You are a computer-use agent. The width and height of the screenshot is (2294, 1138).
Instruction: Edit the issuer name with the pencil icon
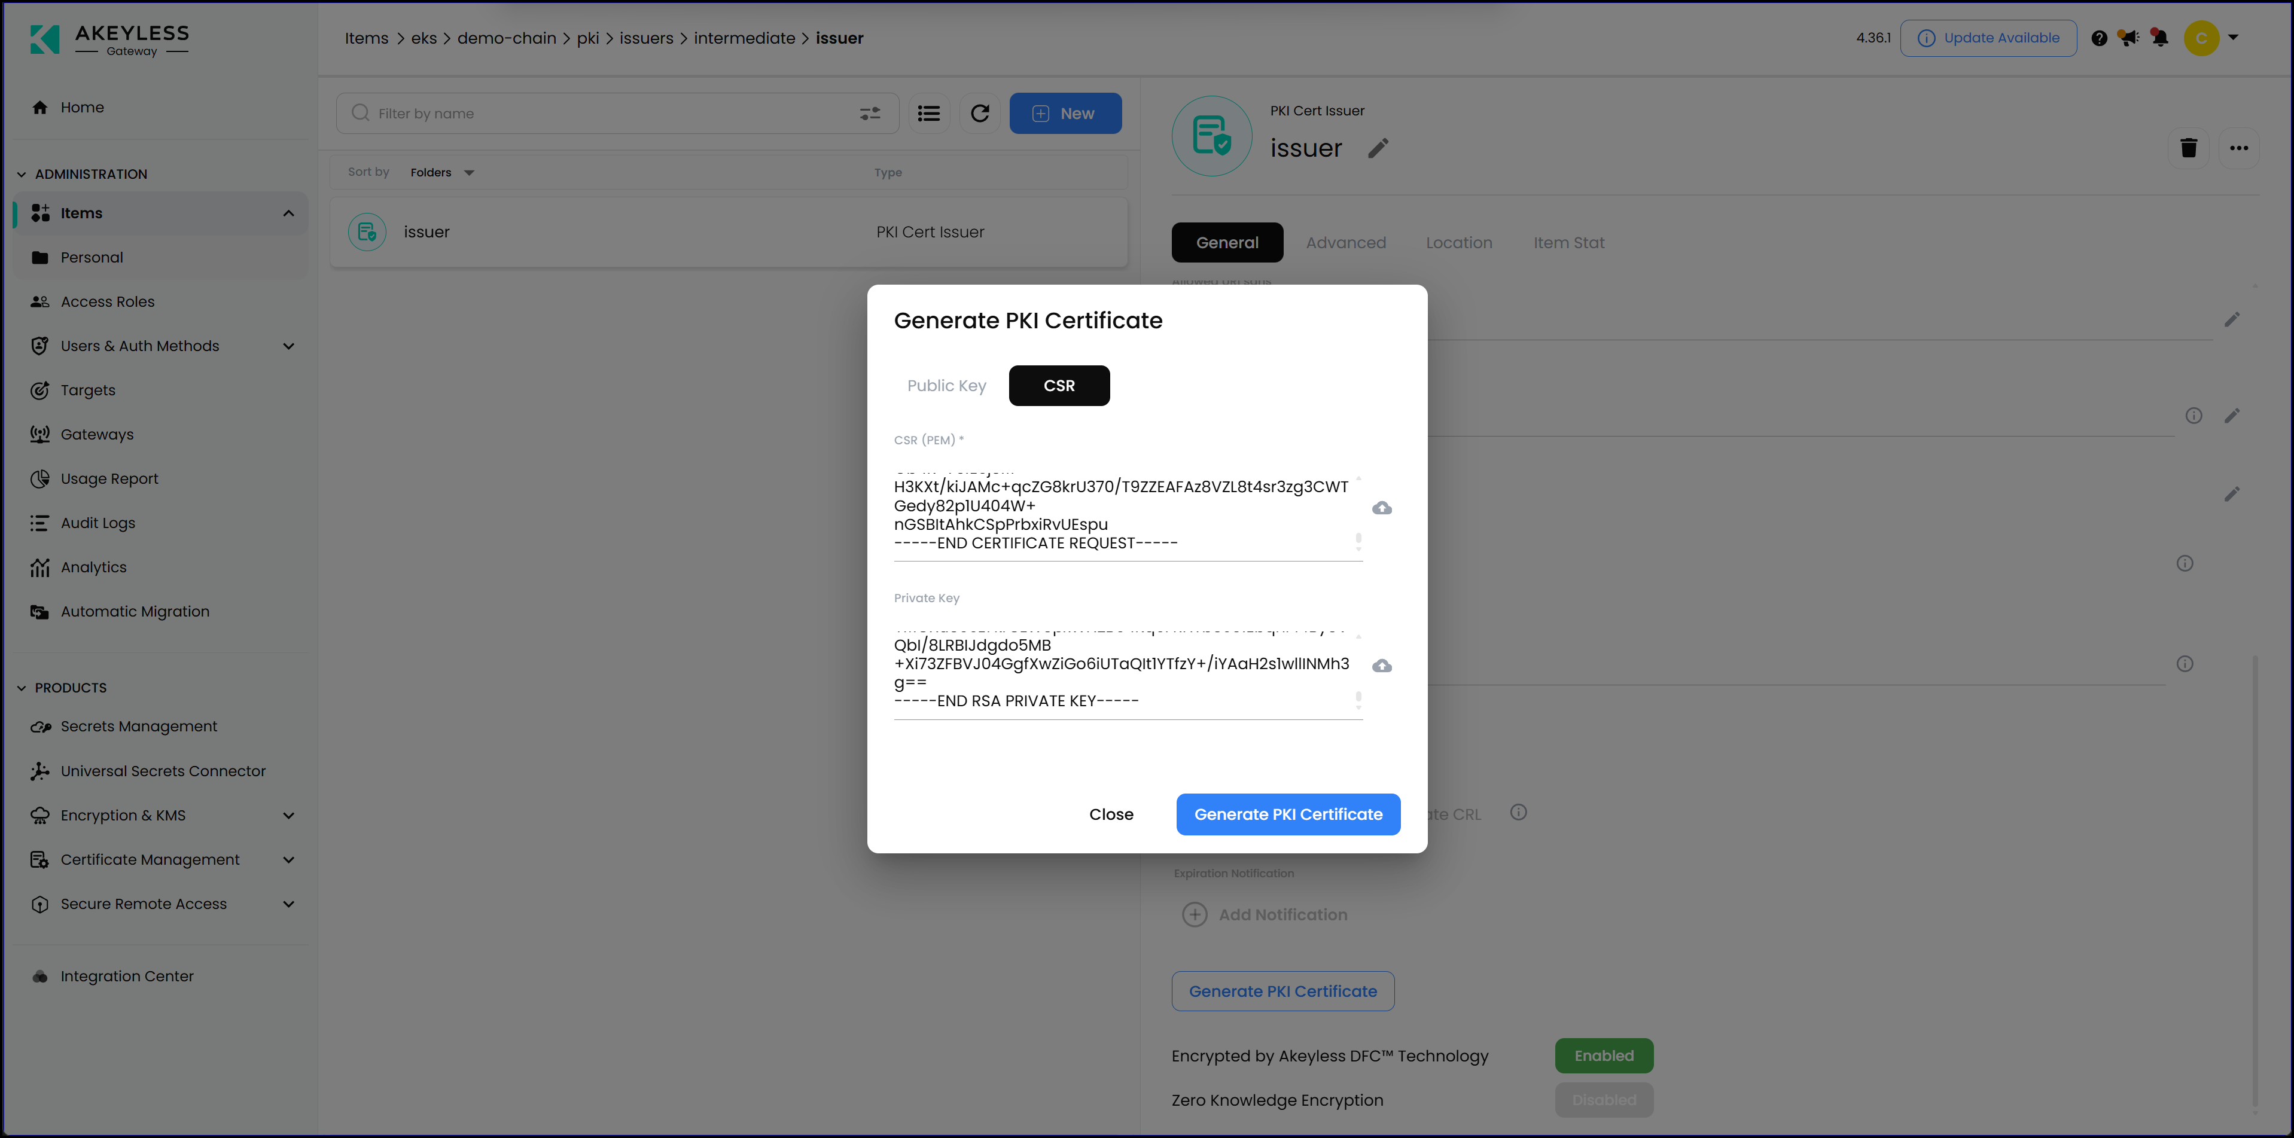coord(1378,148)
